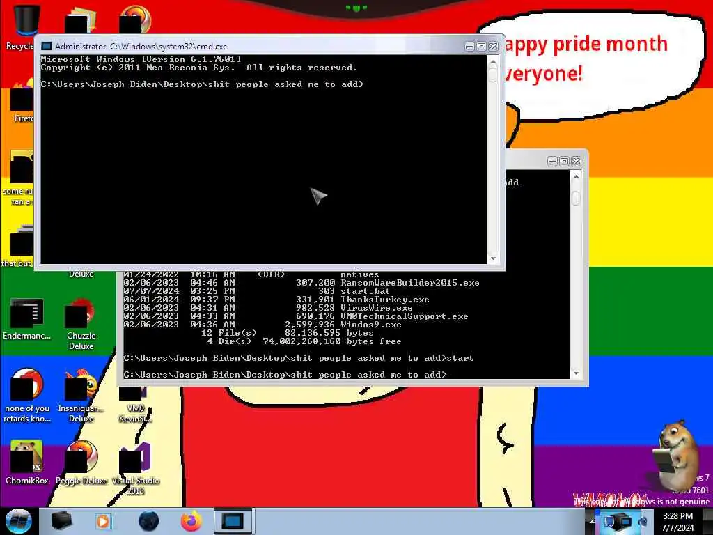Viewport: 713px width, 535px height.
Task: Maximize the front cmd.exe window
Action: (482, 47)
